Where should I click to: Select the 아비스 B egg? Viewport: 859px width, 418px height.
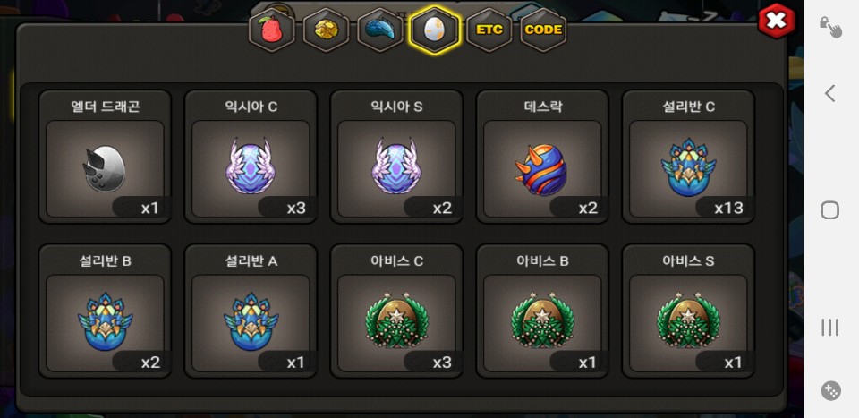(x=542, y=311)
